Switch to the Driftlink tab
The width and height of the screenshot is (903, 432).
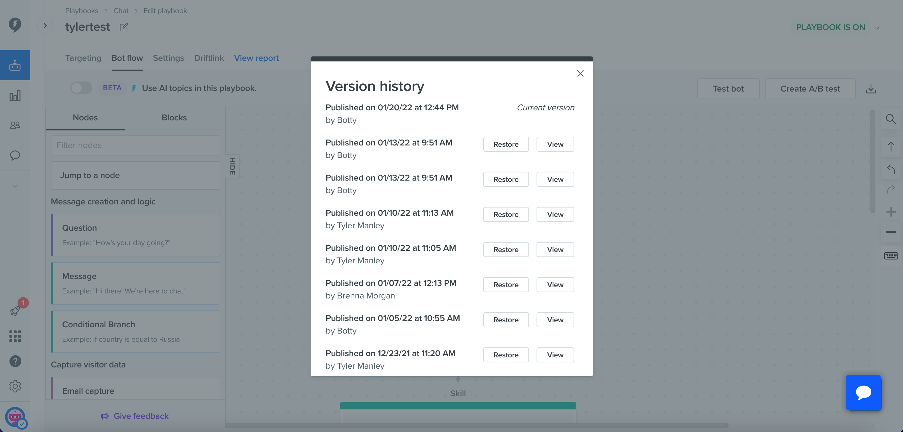209,58
